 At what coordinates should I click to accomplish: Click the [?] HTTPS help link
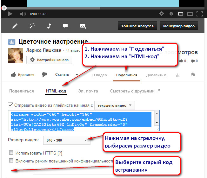coord(60,153)
